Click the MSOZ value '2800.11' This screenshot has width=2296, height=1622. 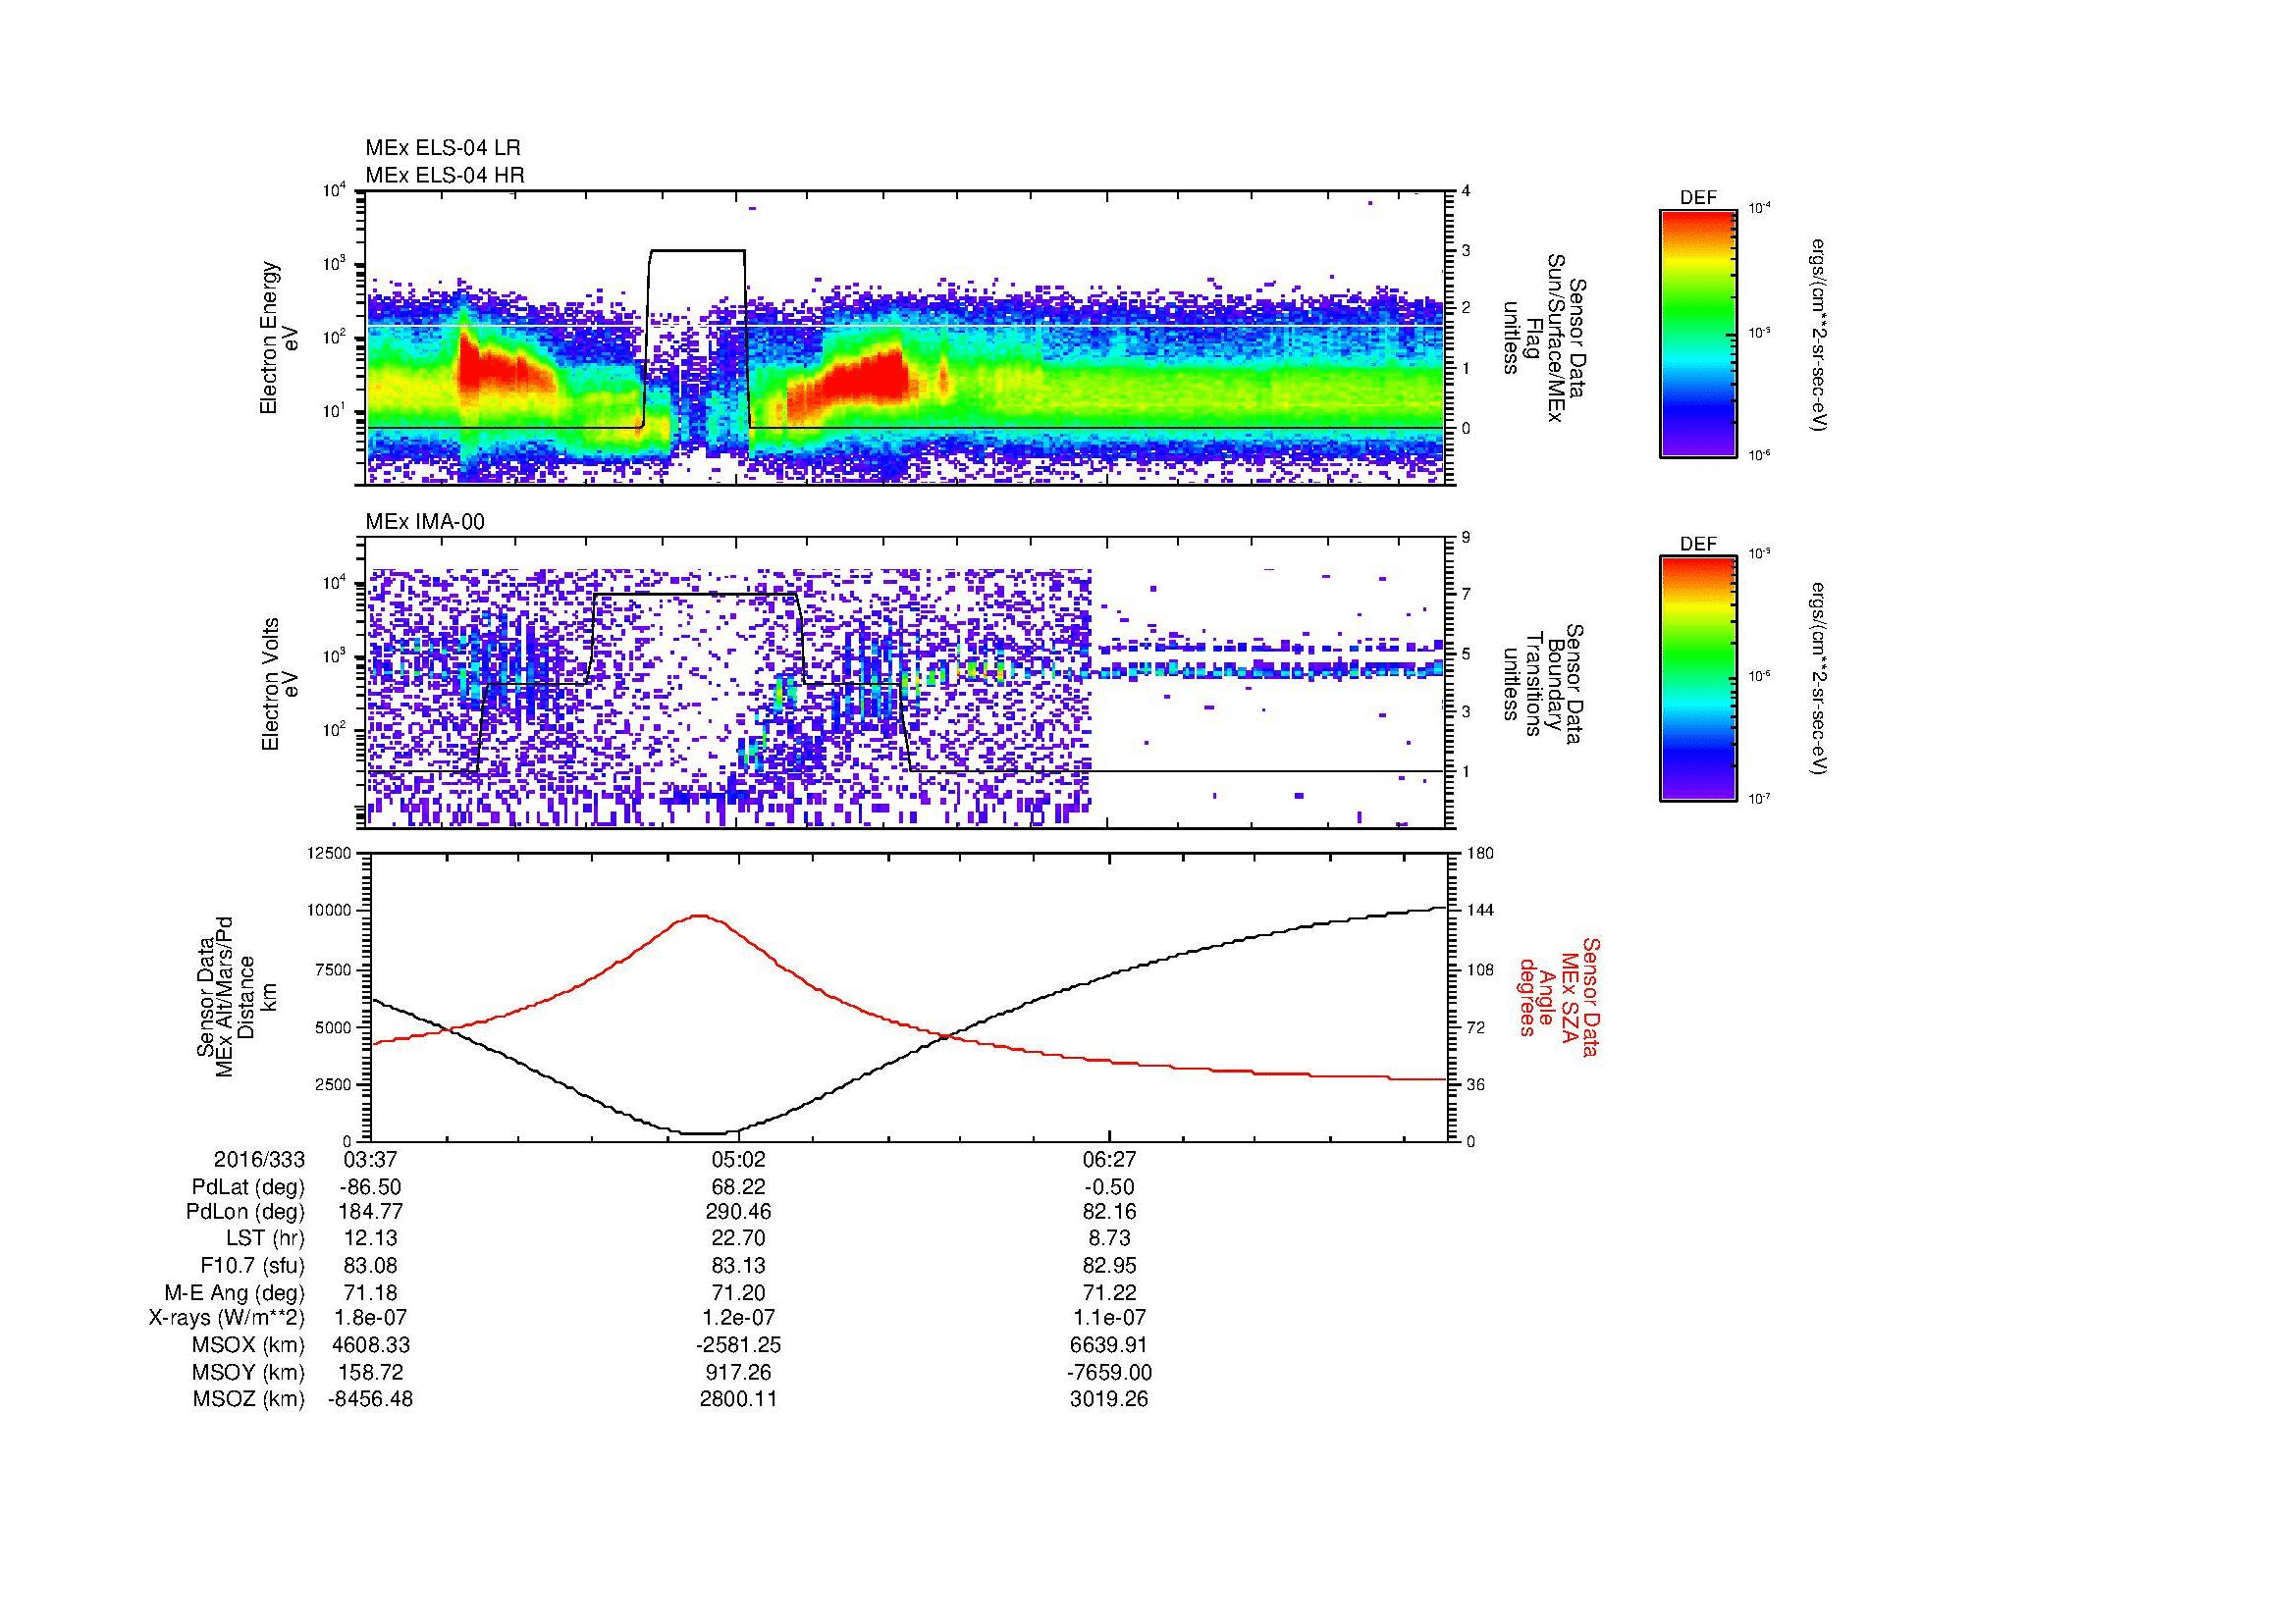pyautogui.click(x=738, y=1399)
